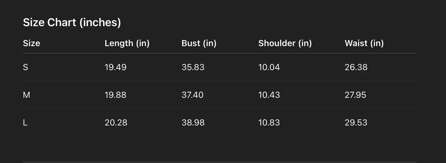Select the small bust value 35.83
The height and width of the screenshot is (163, 446).
[193, 67]
